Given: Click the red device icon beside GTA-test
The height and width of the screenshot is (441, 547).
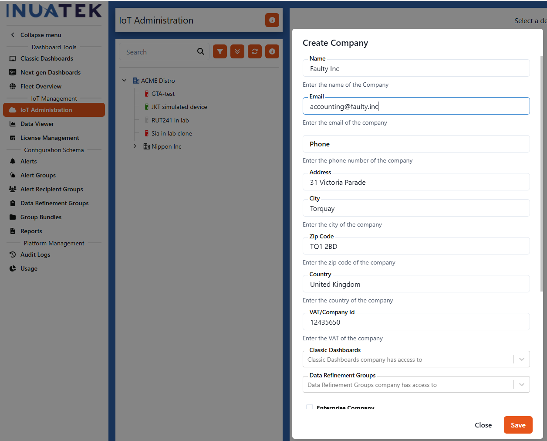Looking at the screenshot, I should click(x=147, y=93).
